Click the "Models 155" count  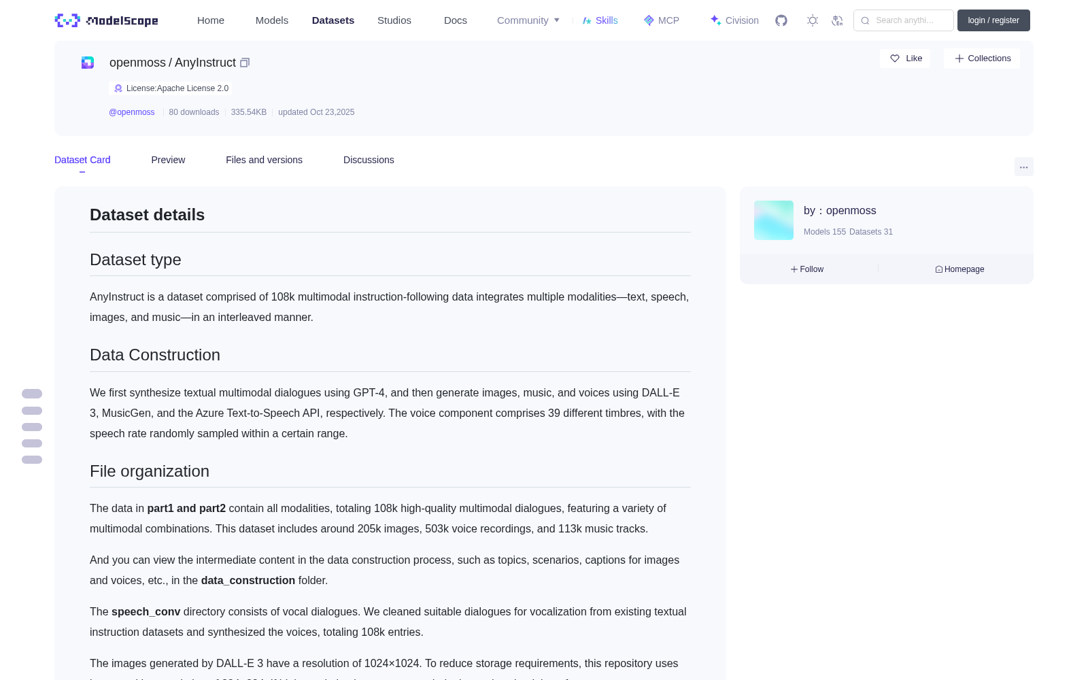[x=825, y=232]
